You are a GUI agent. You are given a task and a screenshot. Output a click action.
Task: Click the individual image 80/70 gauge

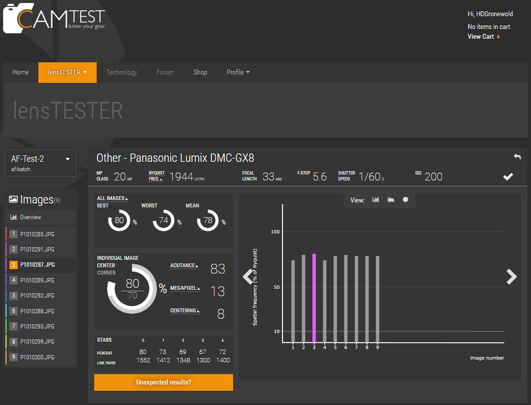tap(132, 289)
